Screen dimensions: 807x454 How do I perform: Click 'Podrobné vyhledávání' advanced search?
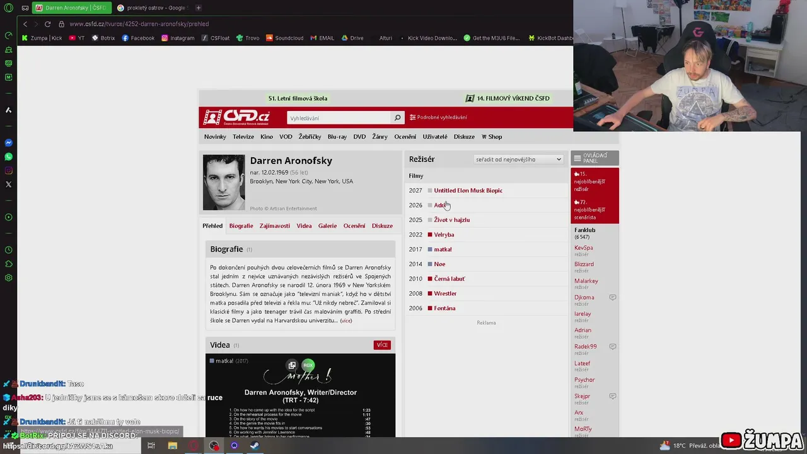(438, 117)
